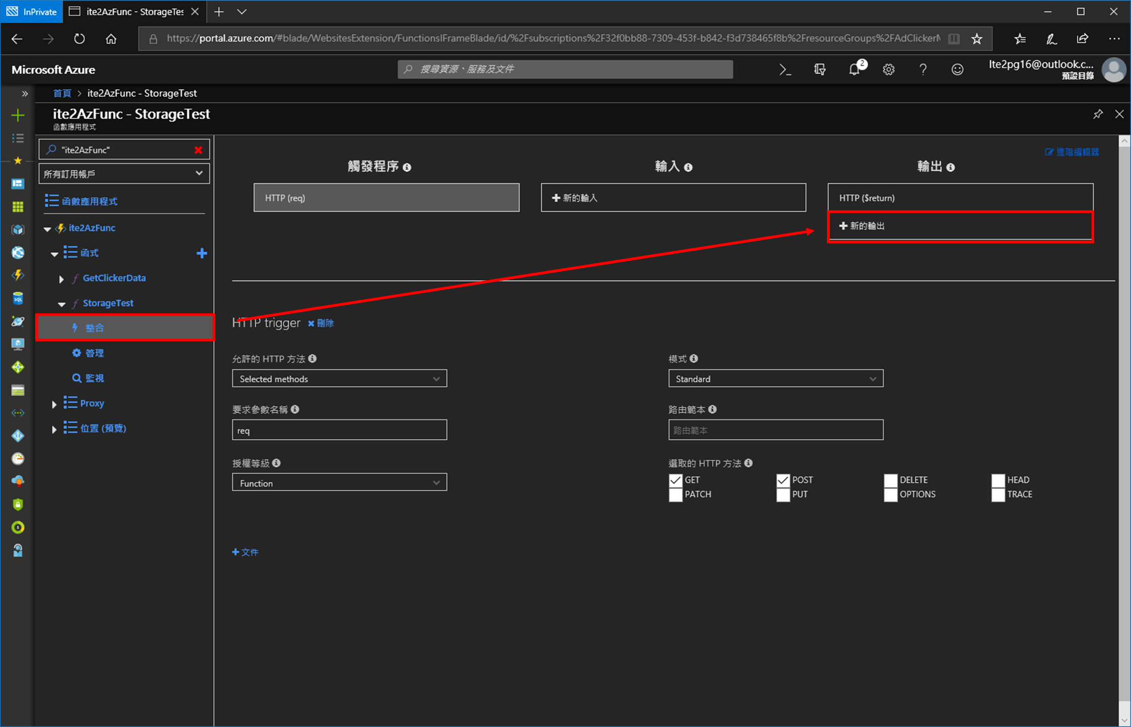1131x727 pixels.
Task: Open resource groups cube icon
Action: click(x=18, y=230)
